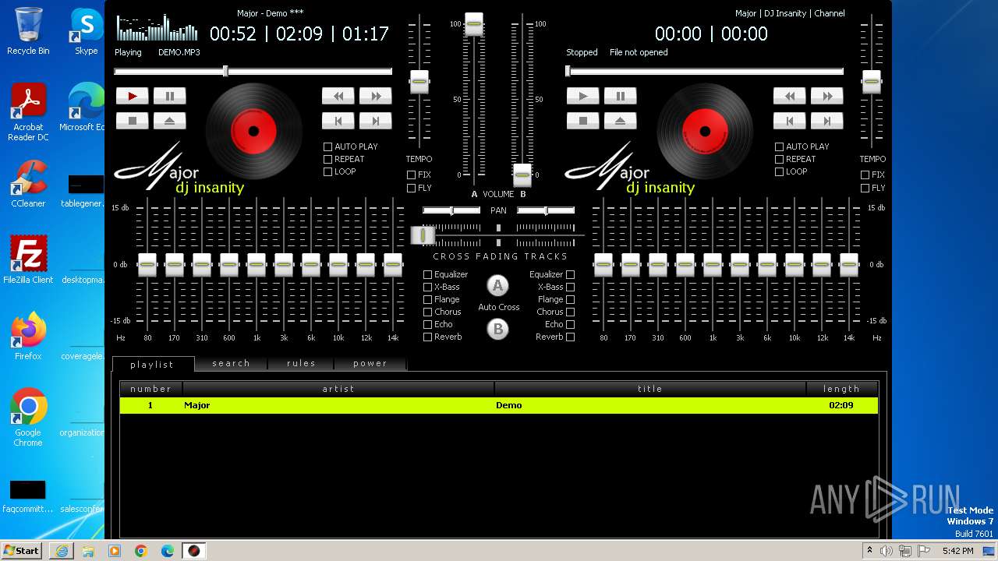Toggle deck A Flange effect

[427, 299]
